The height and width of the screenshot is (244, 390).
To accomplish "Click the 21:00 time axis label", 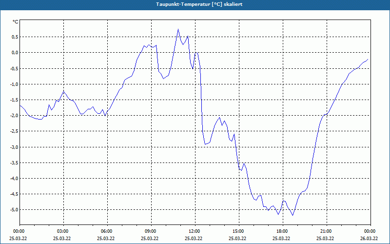I will [x=327, y=231].
